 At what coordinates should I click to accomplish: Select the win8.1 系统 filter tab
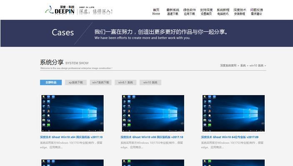pos(125,82)
